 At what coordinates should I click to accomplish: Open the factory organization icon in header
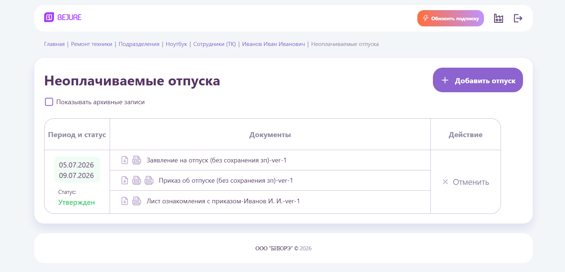(x=498, y=18)
